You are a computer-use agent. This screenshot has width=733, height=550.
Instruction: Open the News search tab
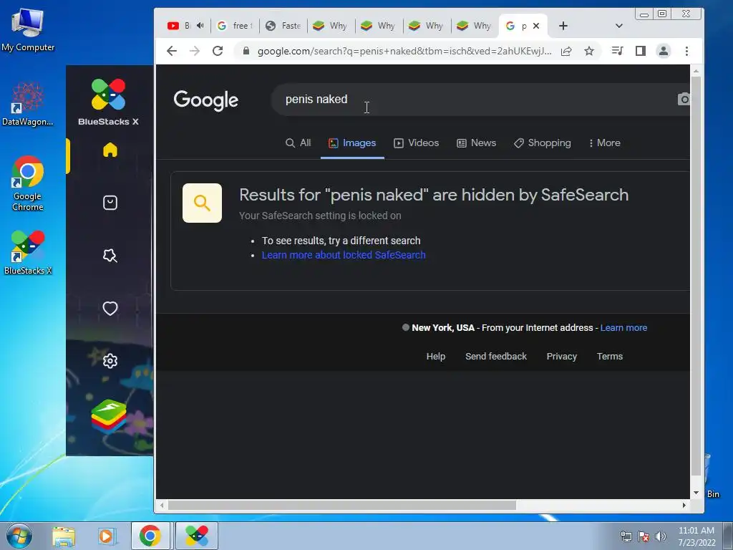tap(476, 143)
